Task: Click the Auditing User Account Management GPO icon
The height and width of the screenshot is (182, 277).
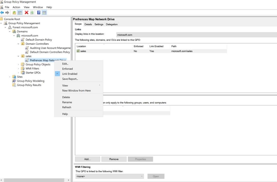Action: [x=27, y=48]
